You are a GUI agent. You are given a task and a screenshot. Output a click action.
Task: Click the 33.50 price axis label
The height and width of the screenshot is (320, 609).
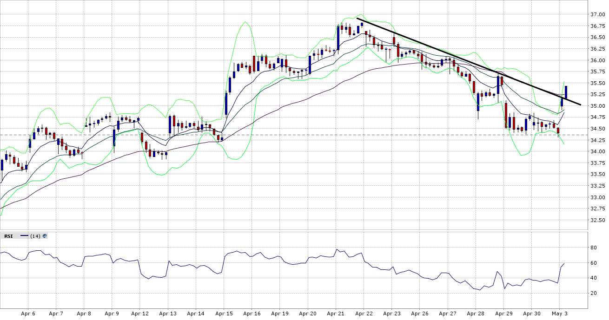coord(597,174)
